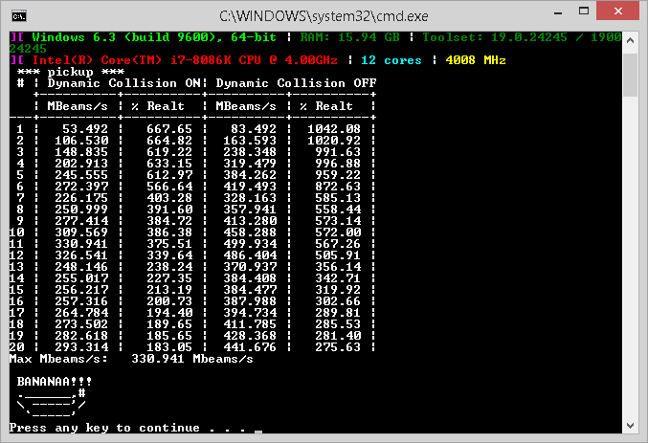Click the window title C:\WINDOWS\system32\cmd.exe

coord(324,16)
